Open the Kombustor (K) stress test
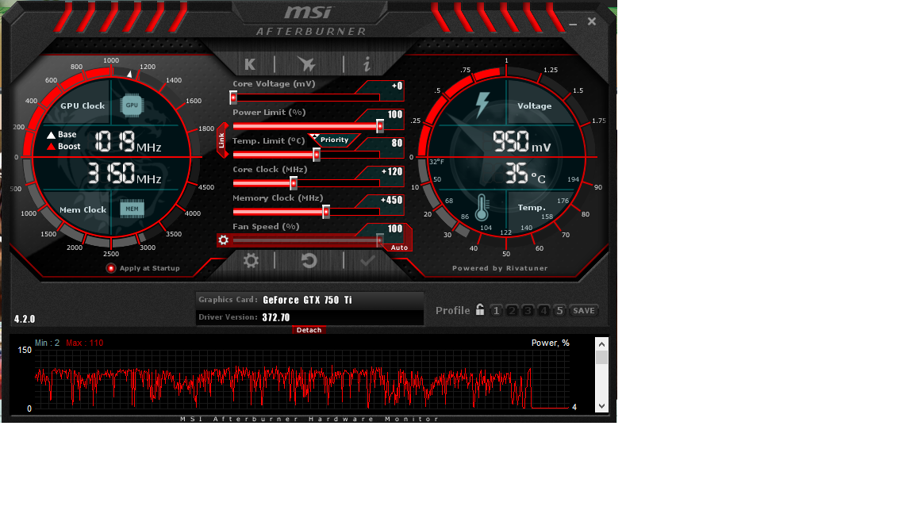914x514 pixels. pyautogui.click(x=250, y=64)
